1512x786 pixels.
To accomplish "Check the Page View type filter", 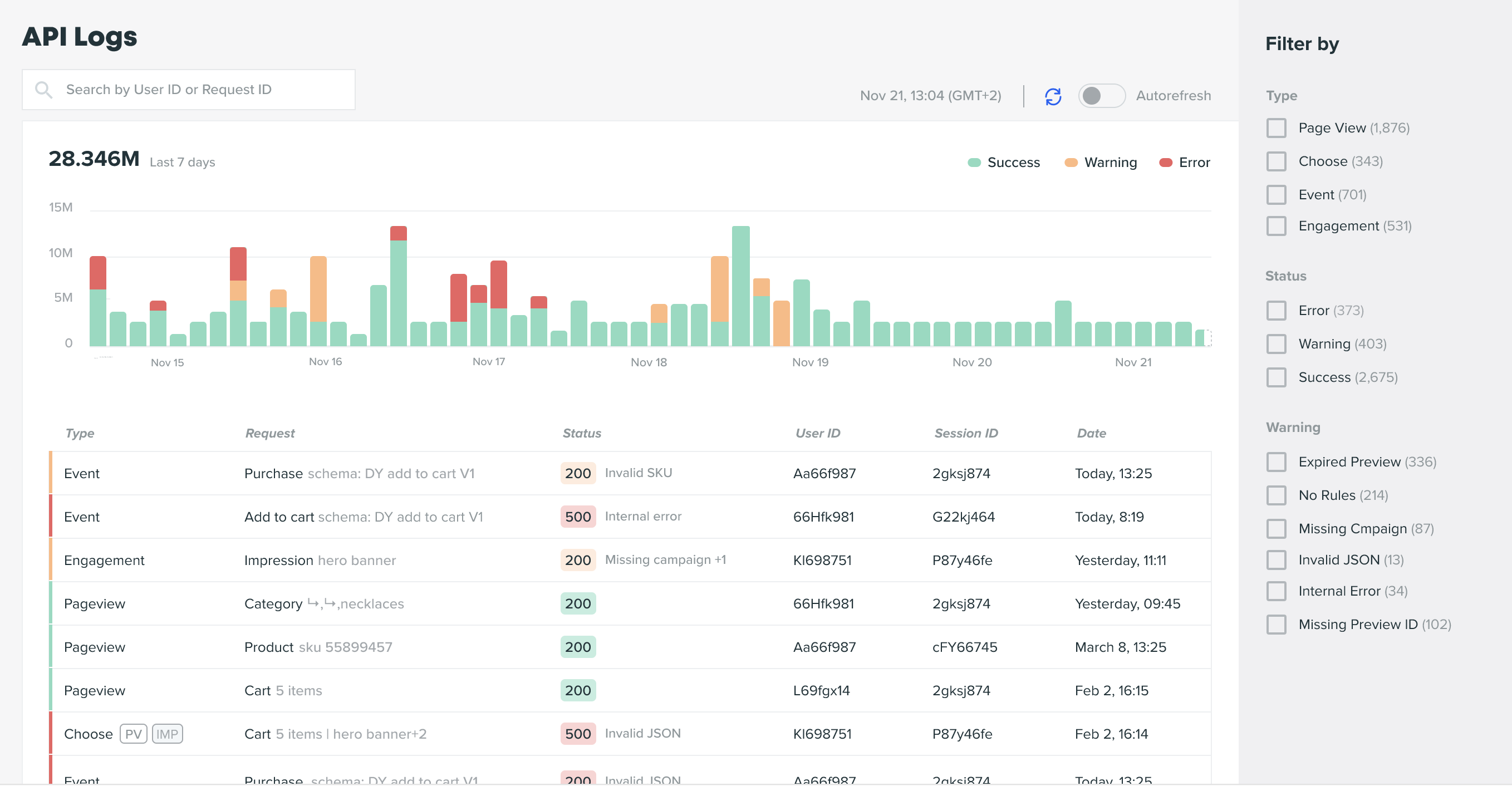I will [1276, 128].
